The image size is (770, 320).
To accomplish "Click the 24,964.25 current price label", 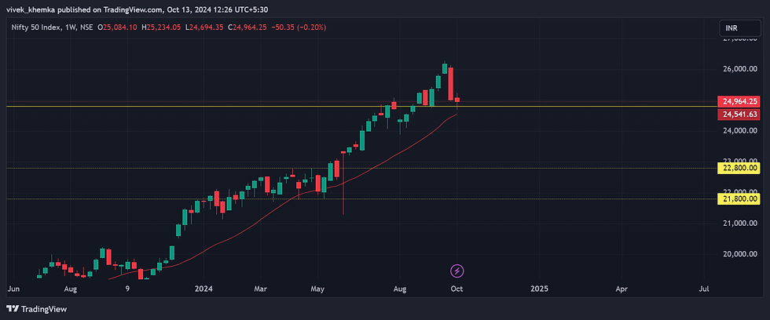I will tap(739, 101).
